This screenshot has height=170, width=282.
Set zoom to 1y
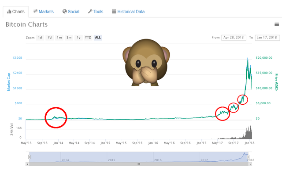pos(78,38)
